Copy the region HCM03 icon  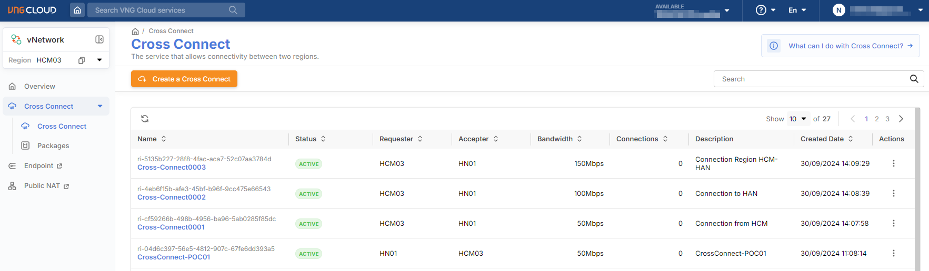tap(82, 60)
